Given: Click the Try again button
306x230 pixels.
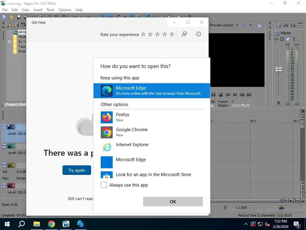Looking at the screenshot, I should pos(77,170).
